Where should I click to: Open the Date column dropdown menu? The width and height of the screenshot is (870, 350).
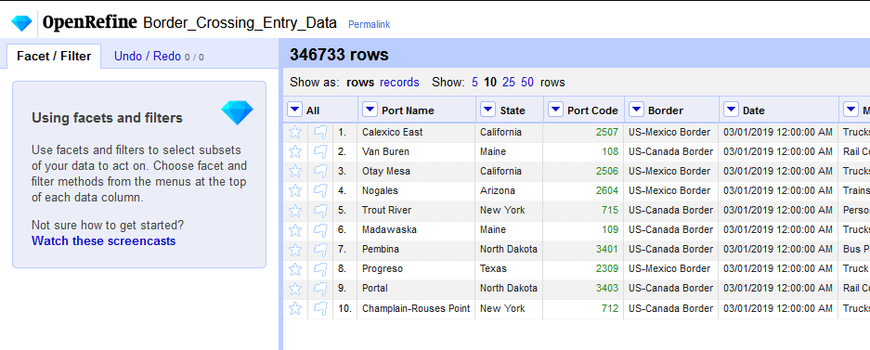[732, 110]
